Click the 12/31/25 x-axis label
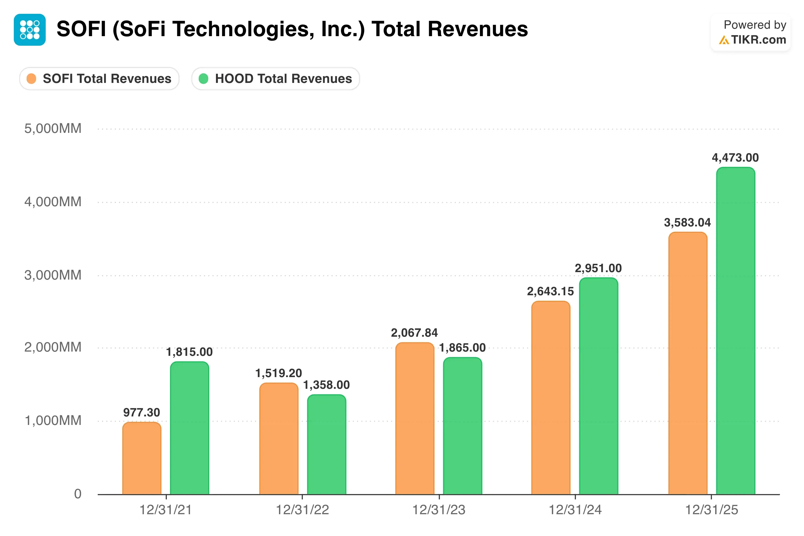804x536 pixels. click(x=712, y=510)
